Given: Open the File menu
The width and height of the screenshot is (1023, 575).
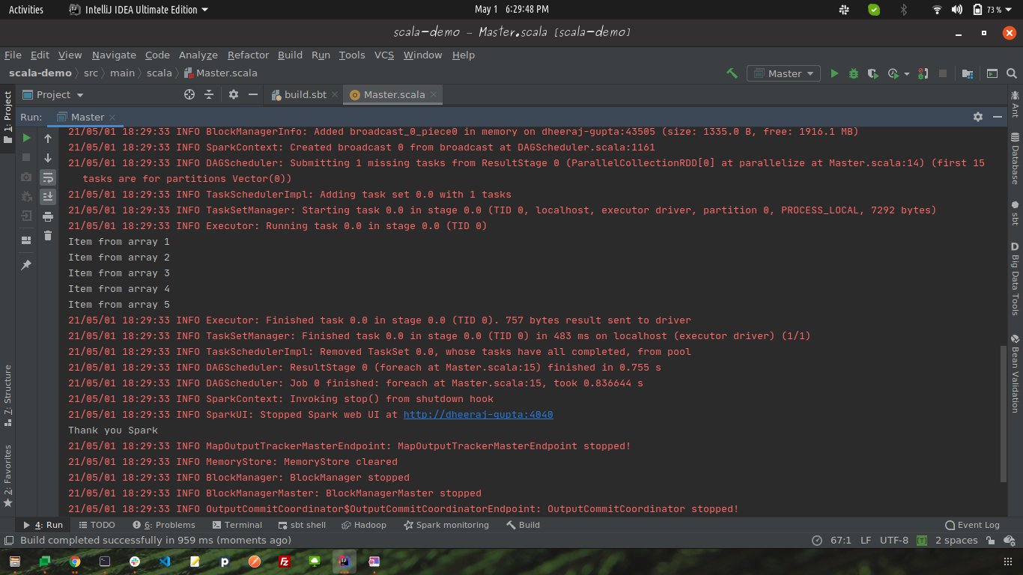Looking at the screenshot, I should tap(13, 55).
